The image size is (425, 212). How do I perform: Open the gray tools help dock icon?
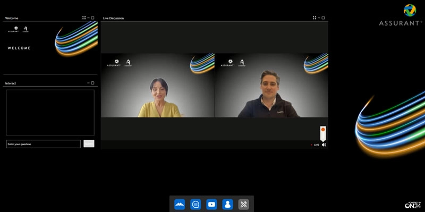pos(243,204)
